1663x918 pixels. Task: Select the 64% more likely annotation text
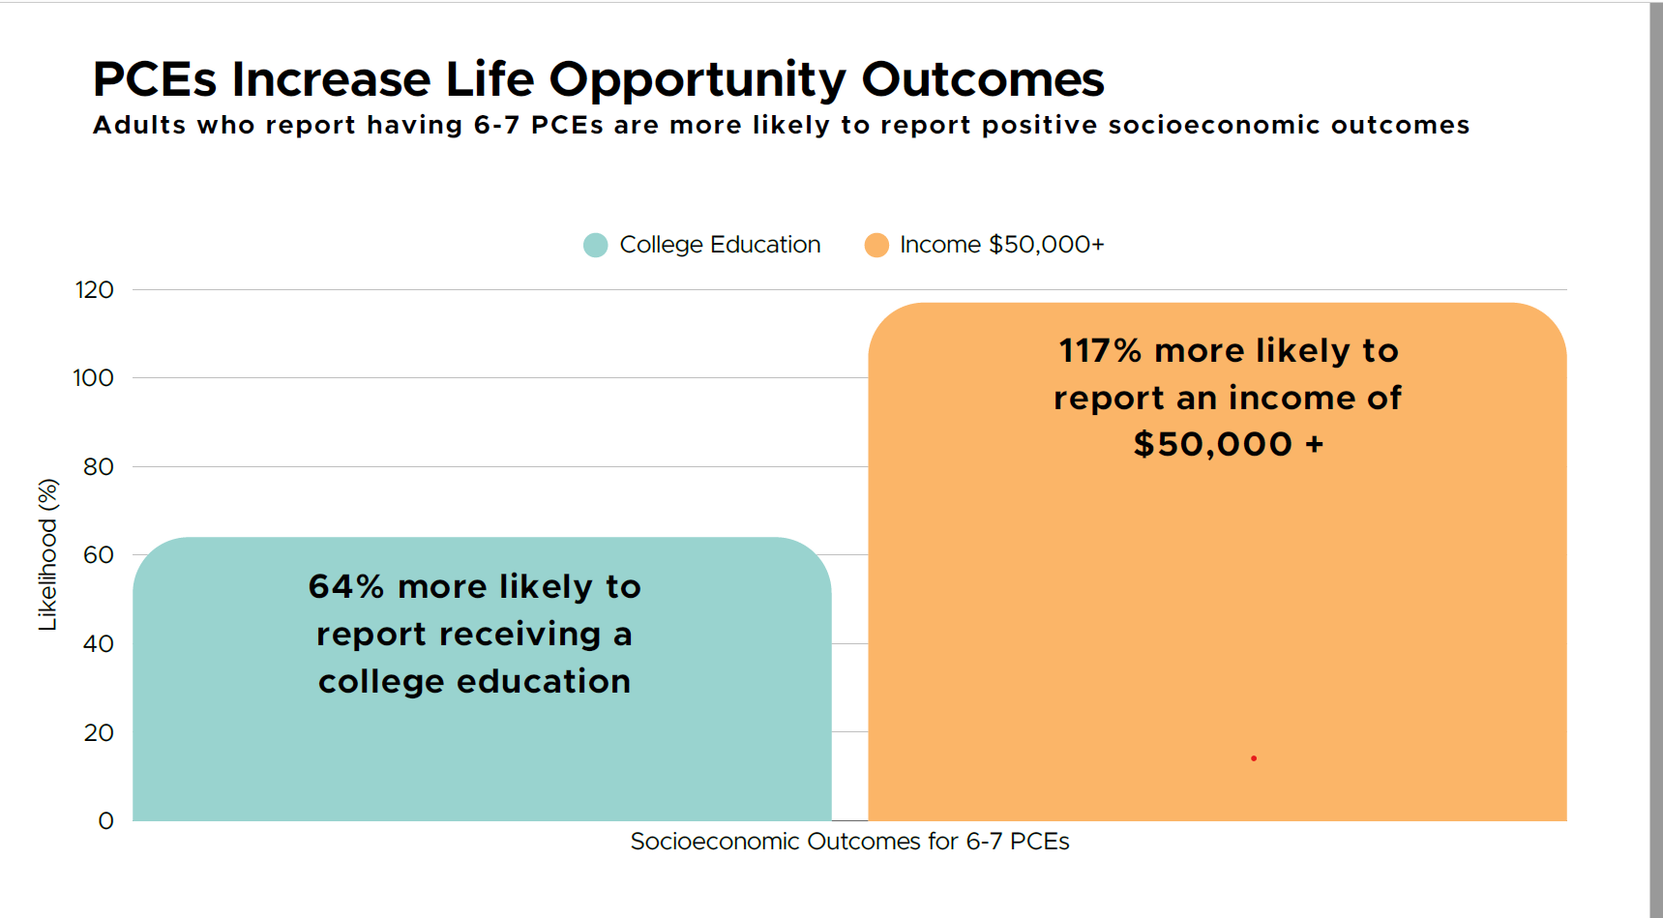[x=474, y=634]
